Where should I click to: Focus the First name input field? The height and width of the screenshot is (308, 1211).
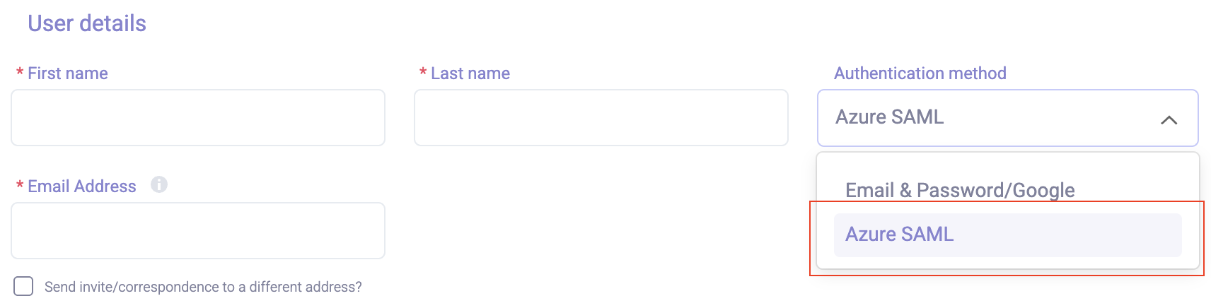coord(198,118)
